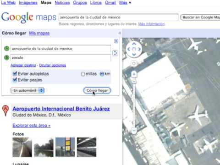Collapse the left side panel
Image resolution: width=220 pixels, height=165 pixels.
click(x=120, y=33)
